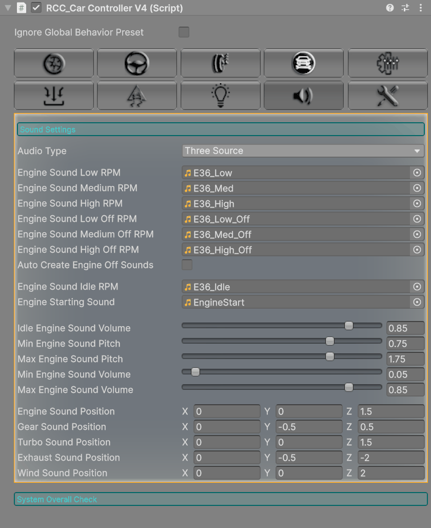Toggle Ignore Global Behavior Preset checkbox

(184, 32)
